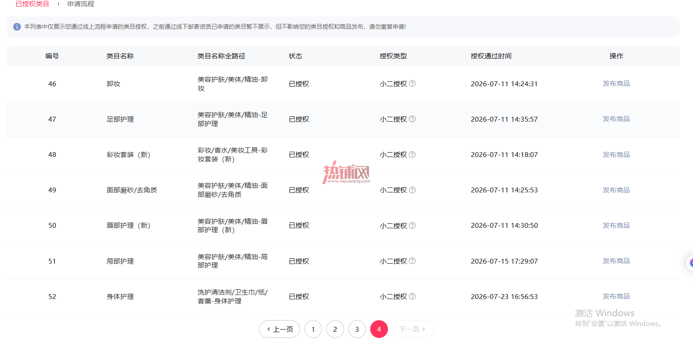Image resolution: width=693 pixels, height=345 pixels.
Task: Click the 授权通过时间 column header
Action: [491, 56]
